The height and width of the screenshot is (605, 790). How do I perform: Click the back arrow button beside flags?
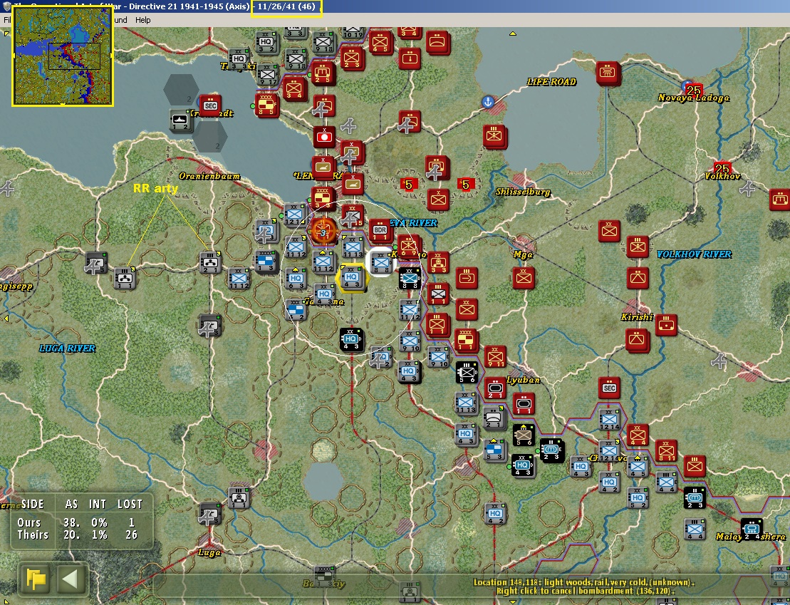click(x=71, y=579)
